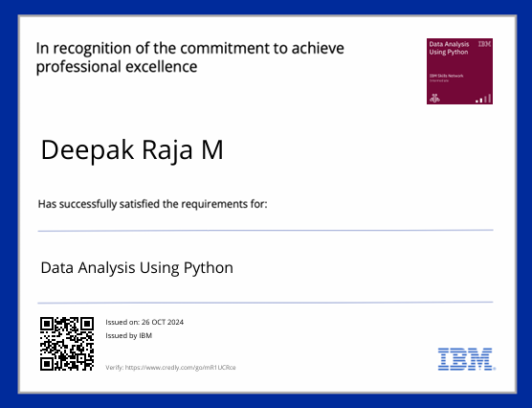This screenshot has height=408, width=532.
Task: Click the blue IBM logo
Action: (x=467, y=359)
